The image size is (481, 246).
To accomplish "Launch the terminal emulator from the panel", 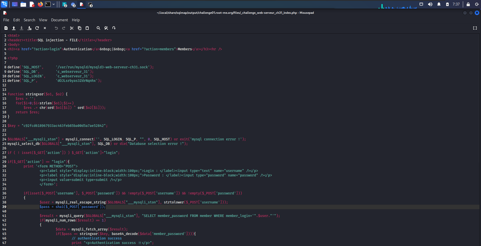I will click(x=48, y=4).
